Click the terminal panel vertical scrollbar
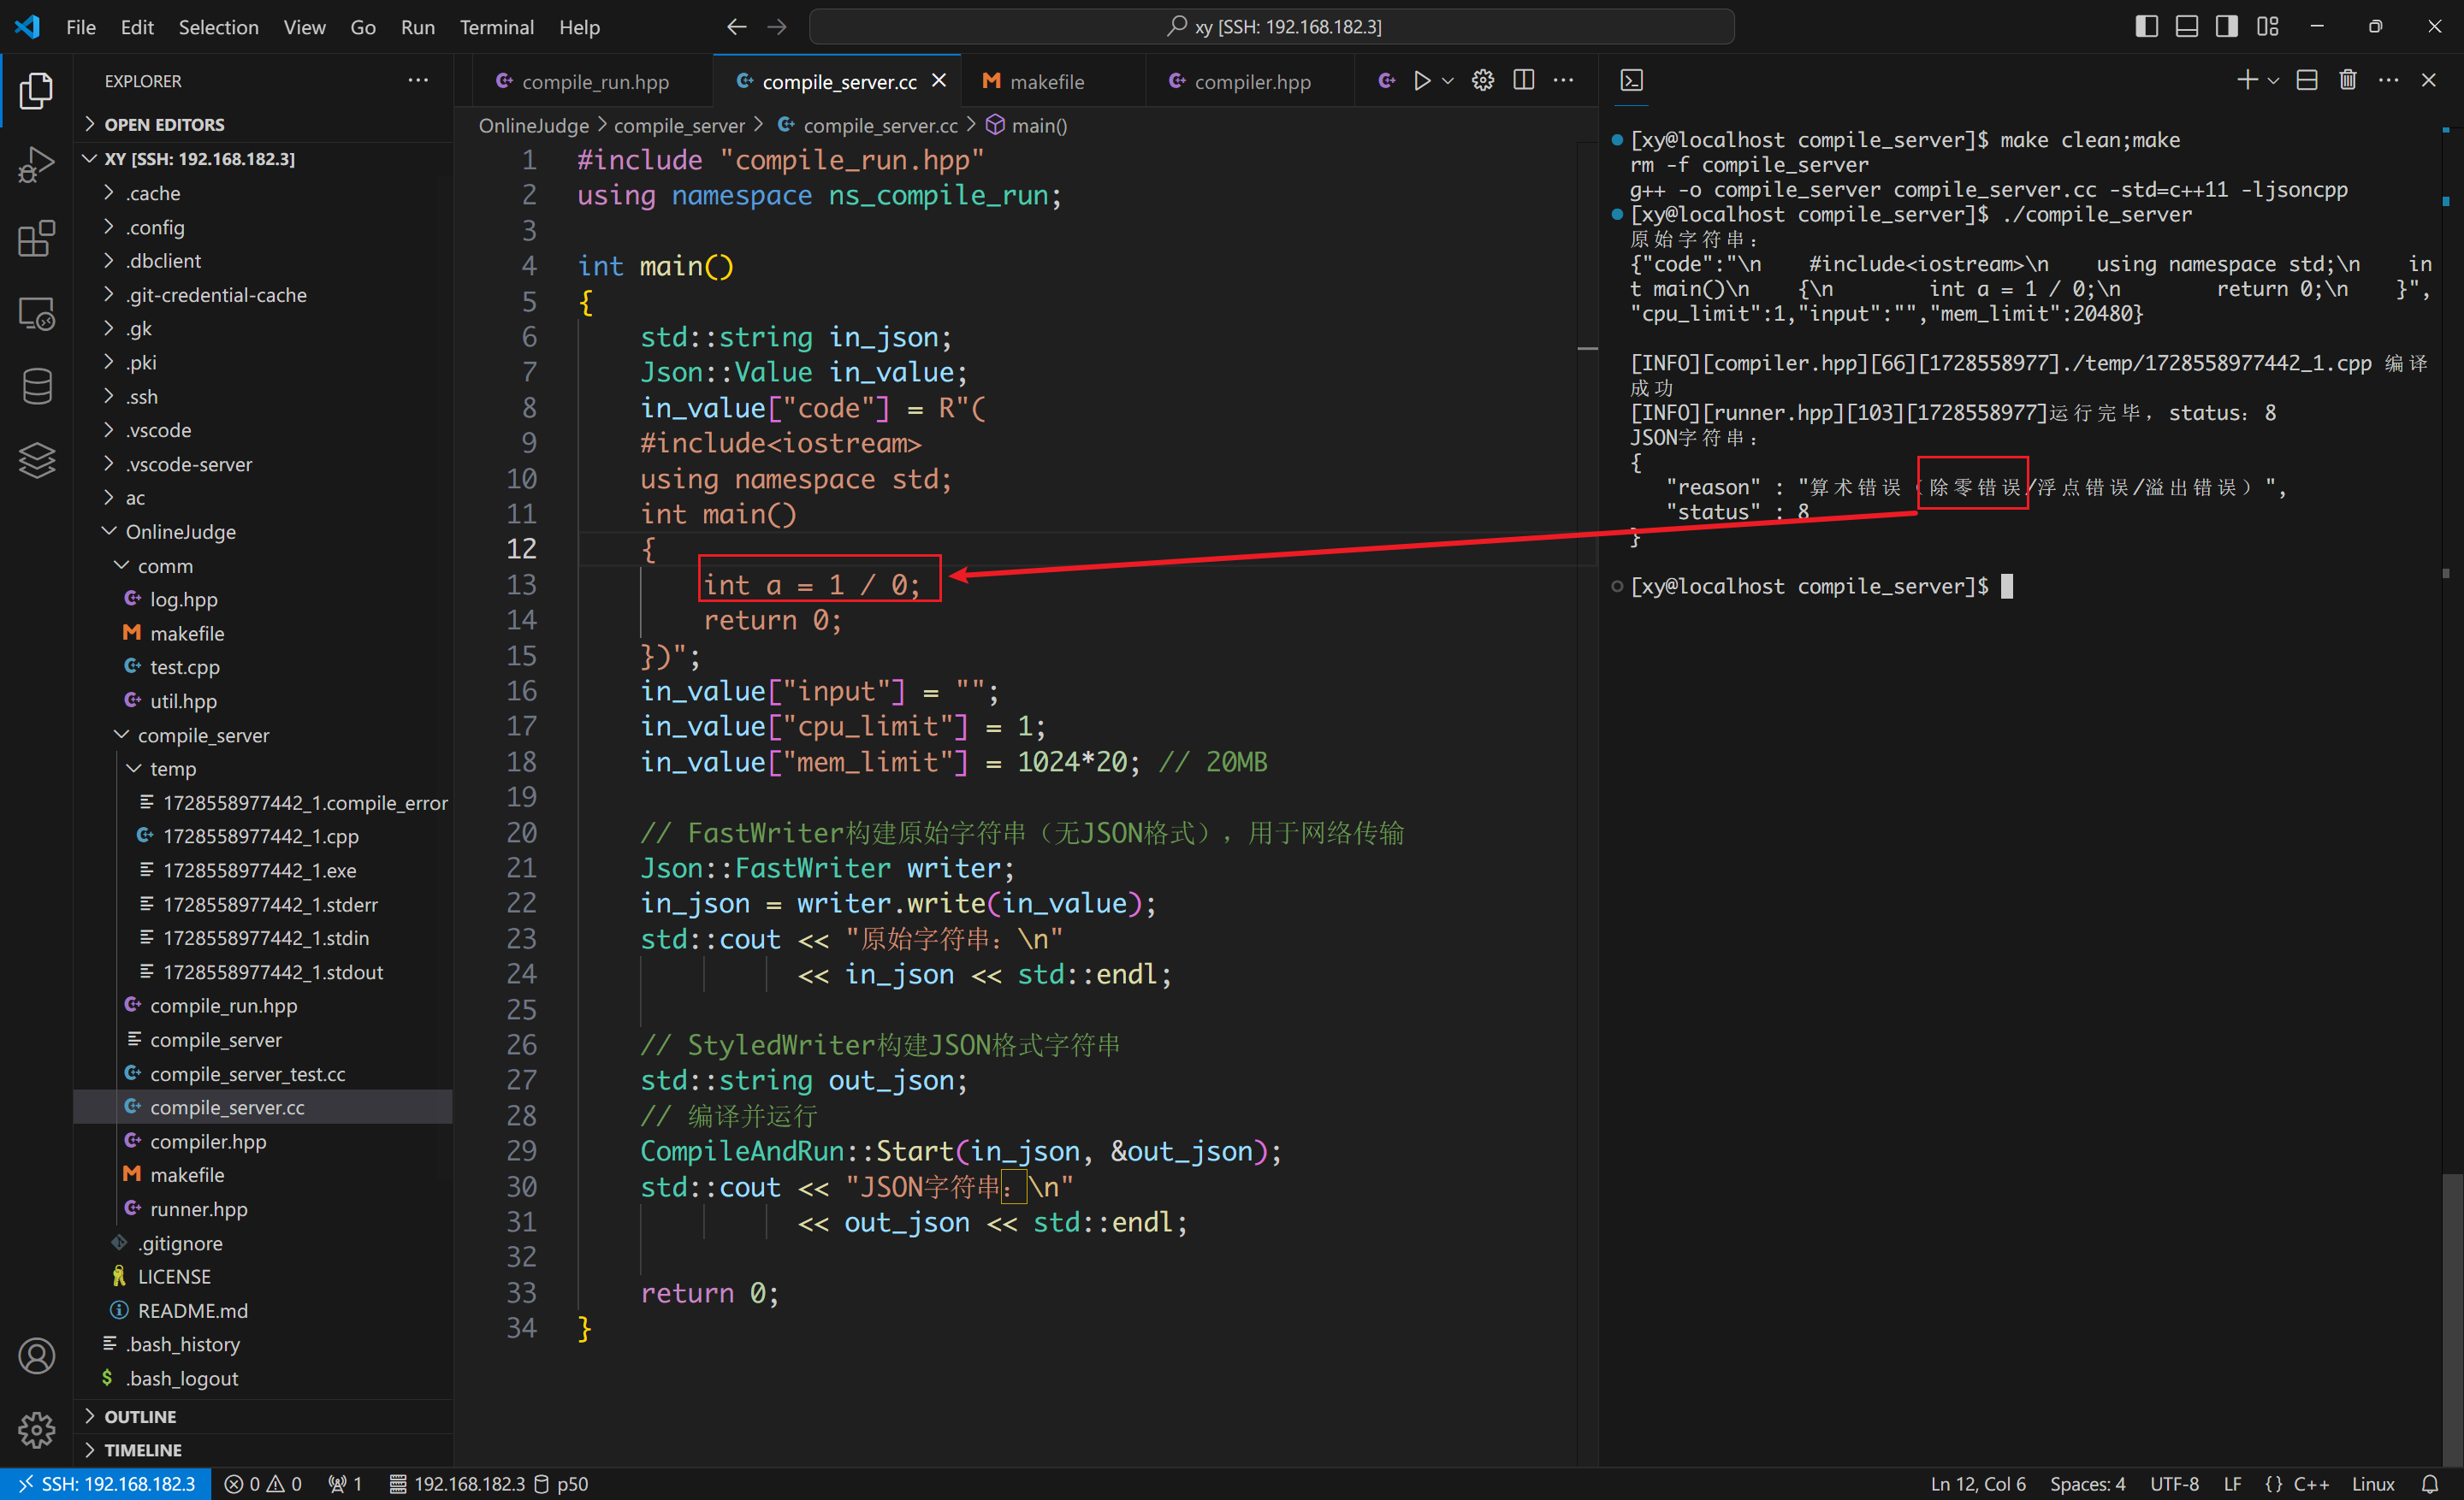 click(x=2451, y=1319)
